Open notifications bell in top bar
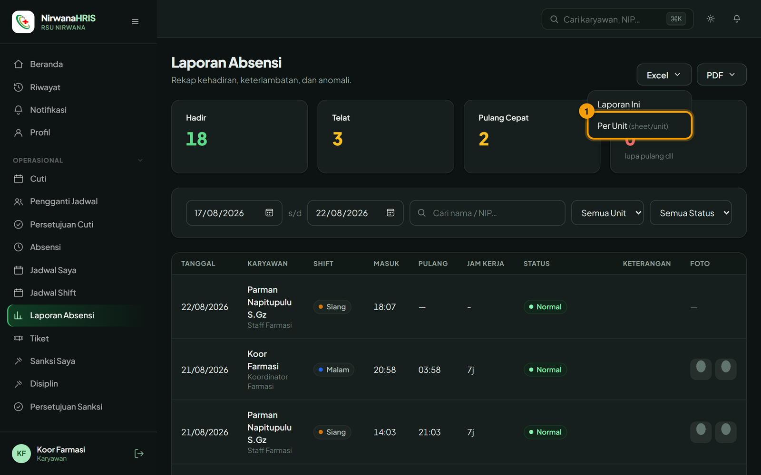The image size is (761, 475). tap(737, 19)
